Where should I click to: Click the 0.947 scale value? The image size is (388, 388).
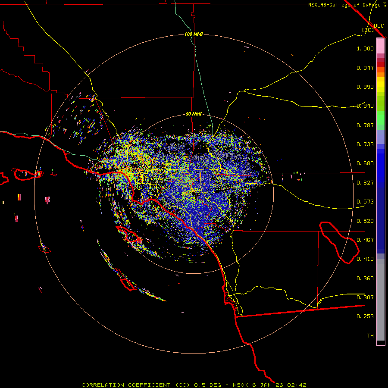pos(365,68)
